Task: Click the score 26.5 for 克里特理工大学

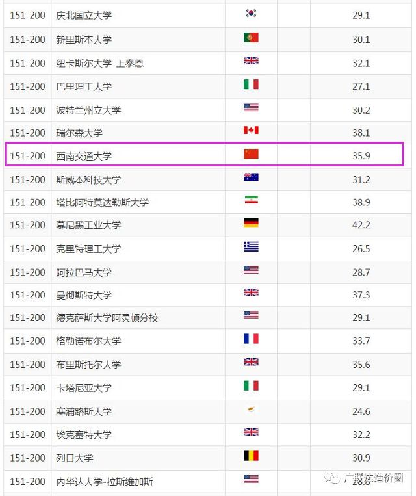Action: (361, 248)
